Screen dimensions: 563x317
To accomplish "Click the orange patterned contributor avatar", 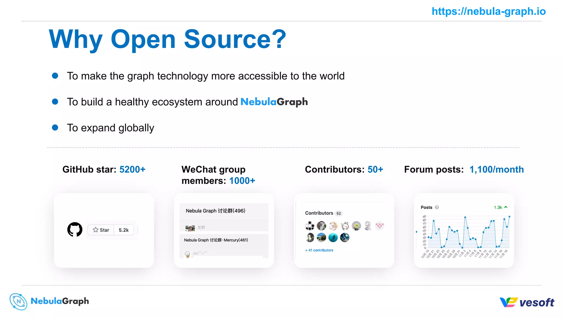I will [x=333, y=226].
